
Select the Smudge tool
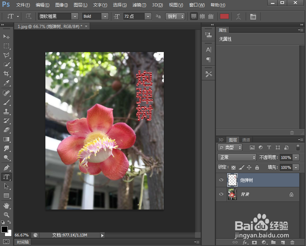coord(6,148)
